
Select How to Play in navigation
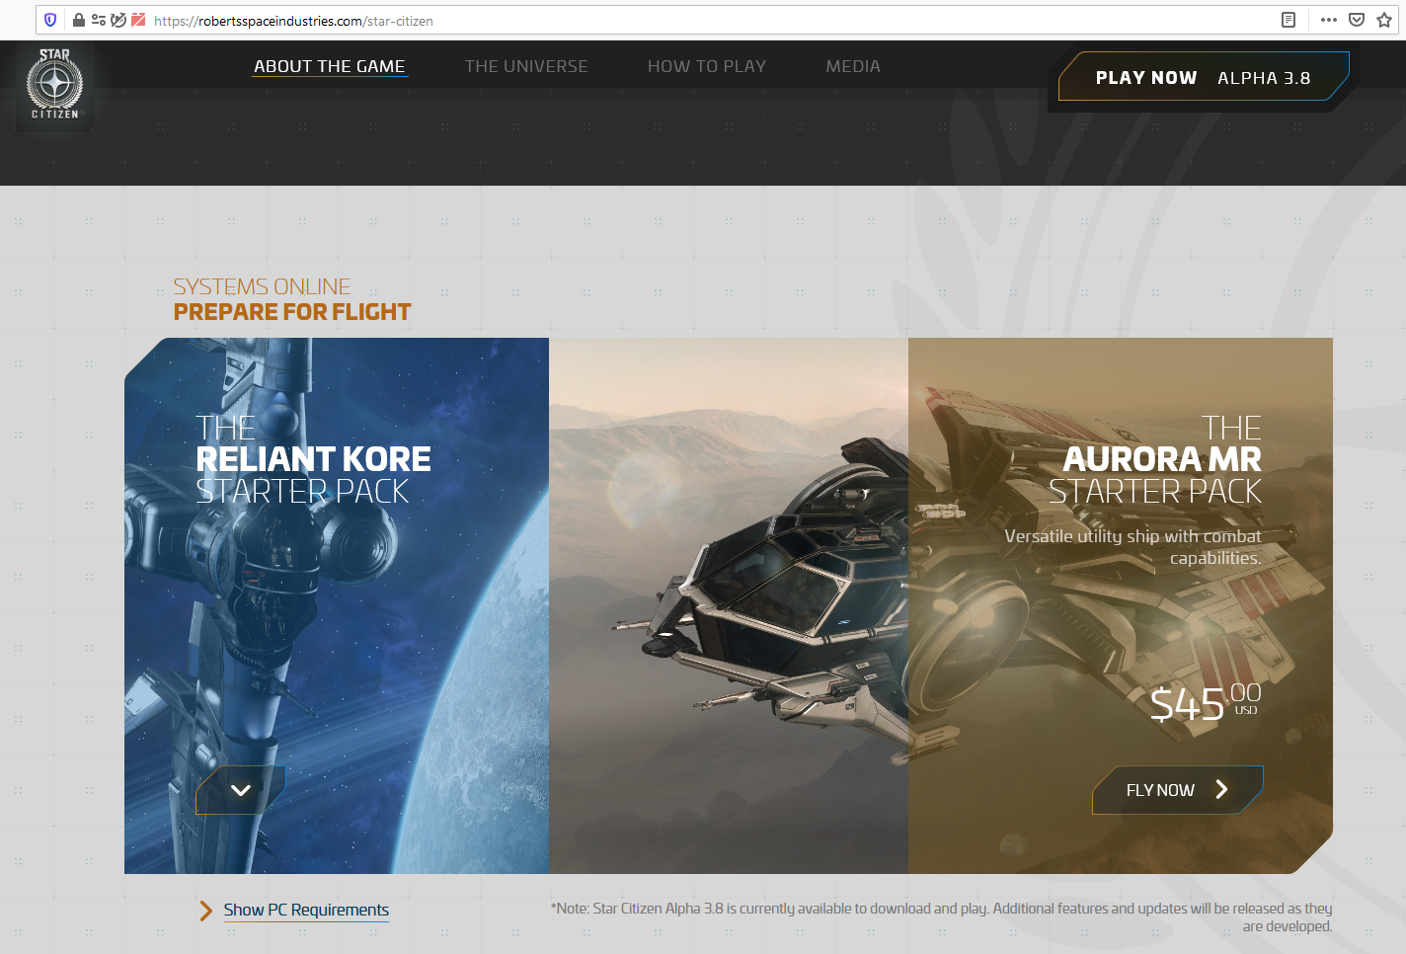[x=707, y=66]
